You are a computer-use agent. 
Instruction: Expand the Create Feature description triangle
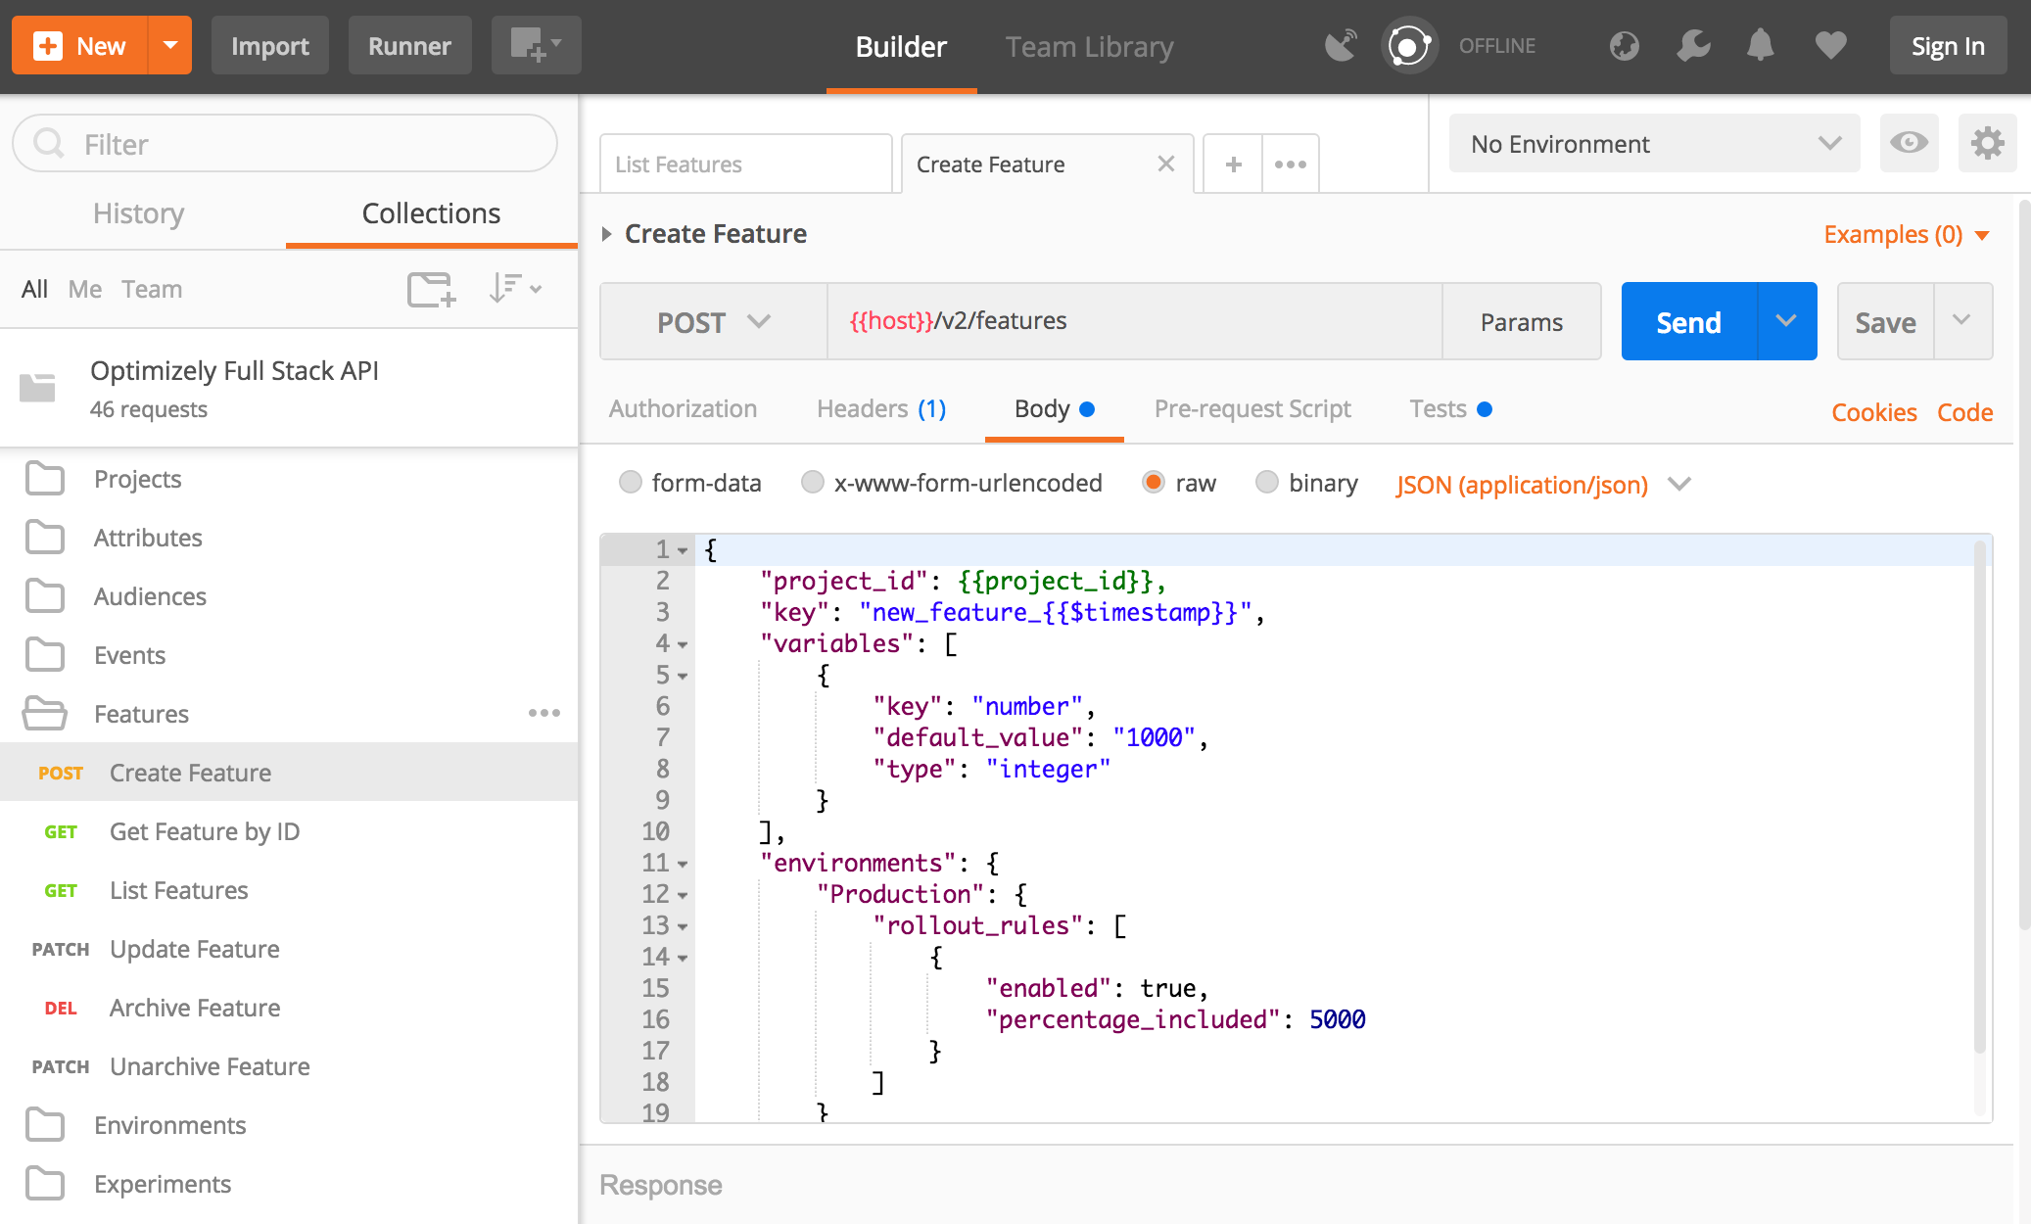click(607, 234)
